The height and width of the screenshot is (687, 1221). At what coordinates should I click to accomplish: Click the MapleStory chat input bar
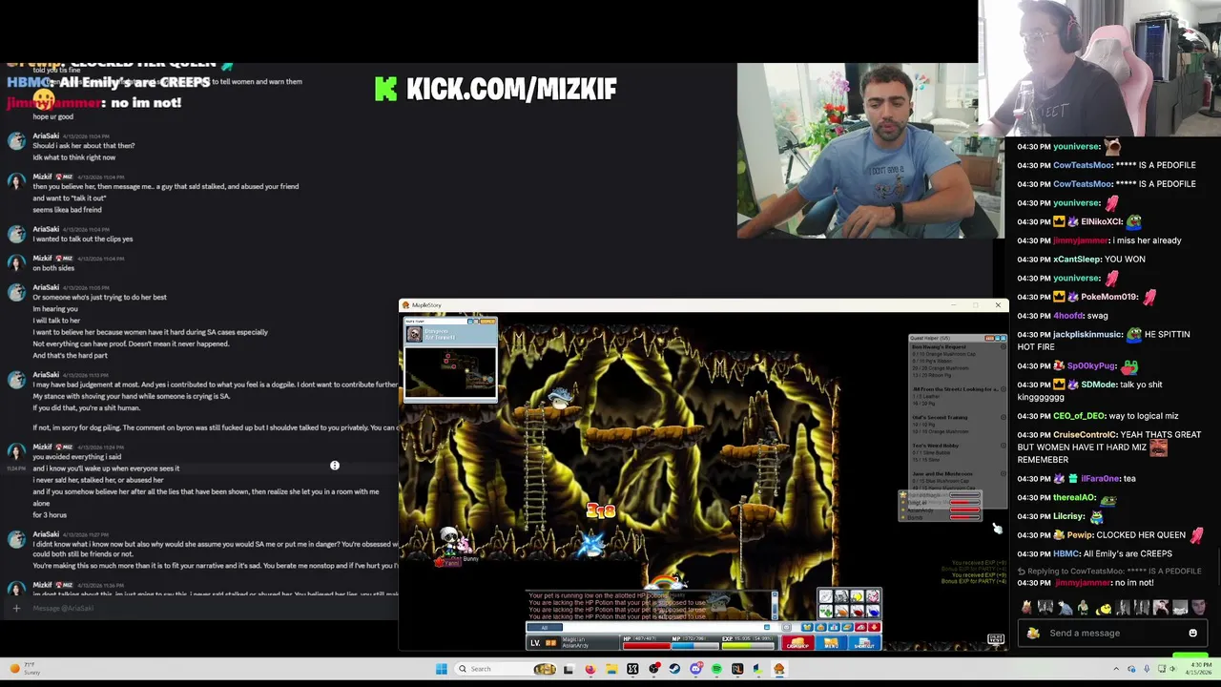pos(663,627)
